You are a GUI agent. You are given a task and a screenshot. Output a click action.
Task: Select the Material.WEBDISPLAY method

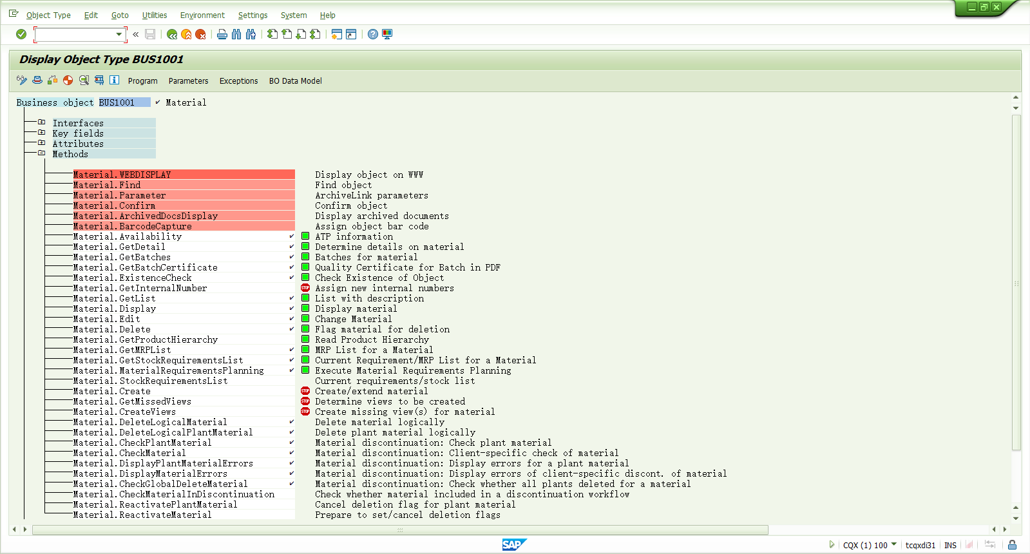tap(184, 175)
